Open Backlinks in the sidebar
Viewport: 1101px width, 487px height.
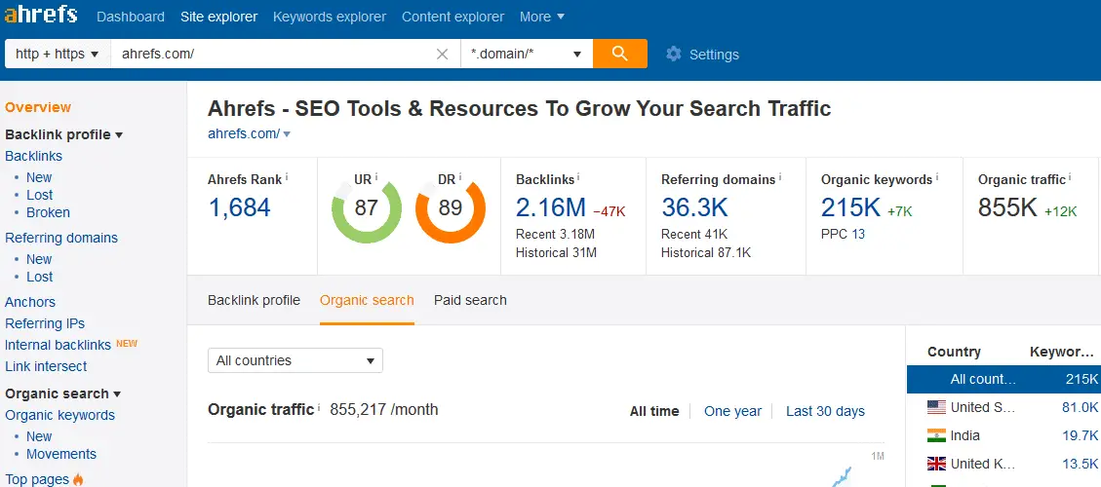point(34,157)
